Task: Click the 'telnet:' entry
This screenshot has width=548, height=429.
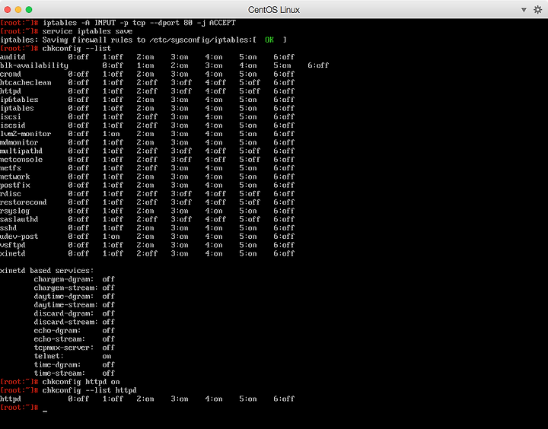Action: 49,356
